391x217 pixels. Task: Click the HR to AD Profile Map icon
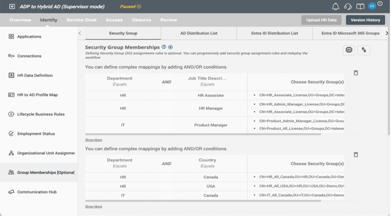11,95
